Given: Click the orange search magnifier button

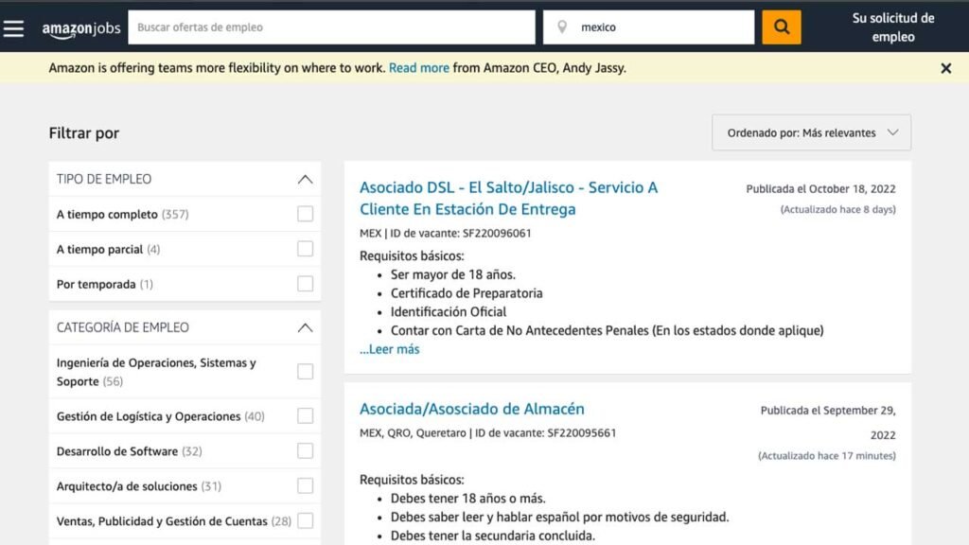Looking at the screenshot, I should pyautogui.click(x=781, y=27).
